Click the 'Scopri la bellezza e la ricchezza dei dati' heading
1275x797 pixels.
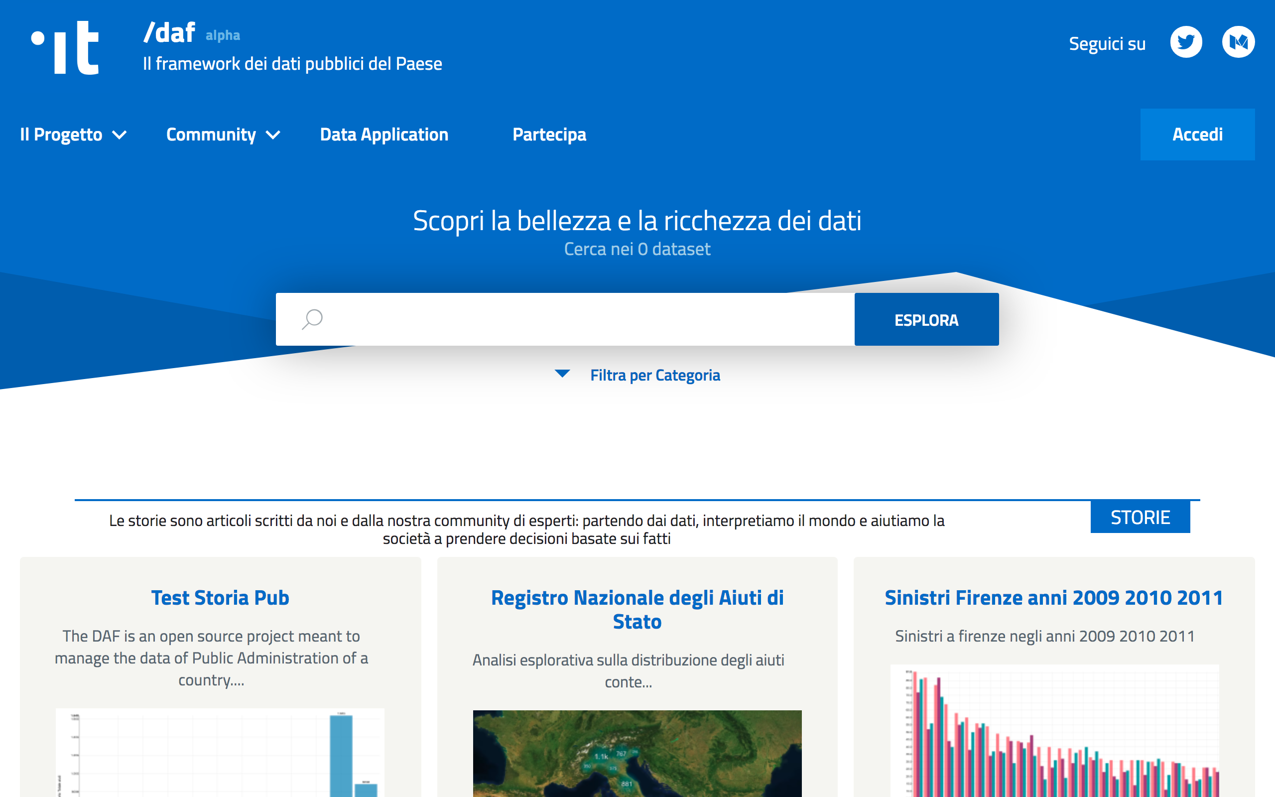click(637, 220)
